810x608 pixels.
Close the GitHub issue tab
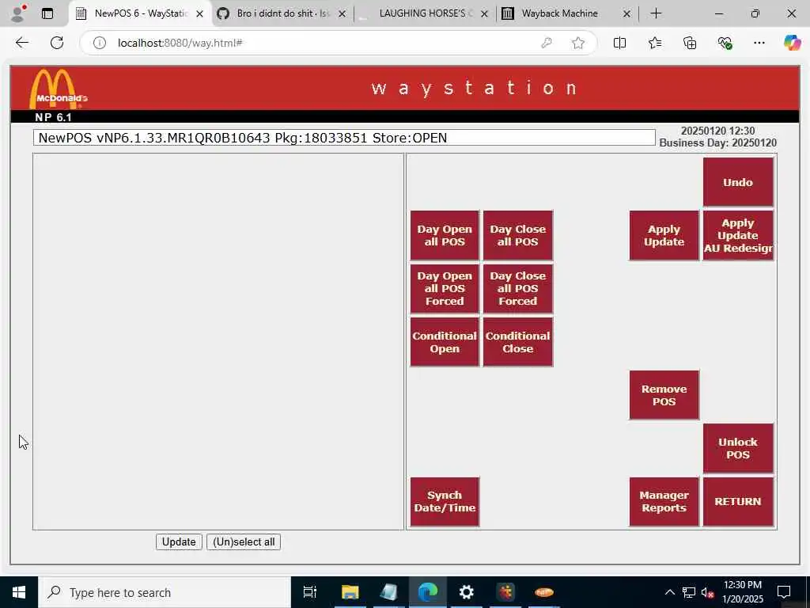[x=342, y=14]
